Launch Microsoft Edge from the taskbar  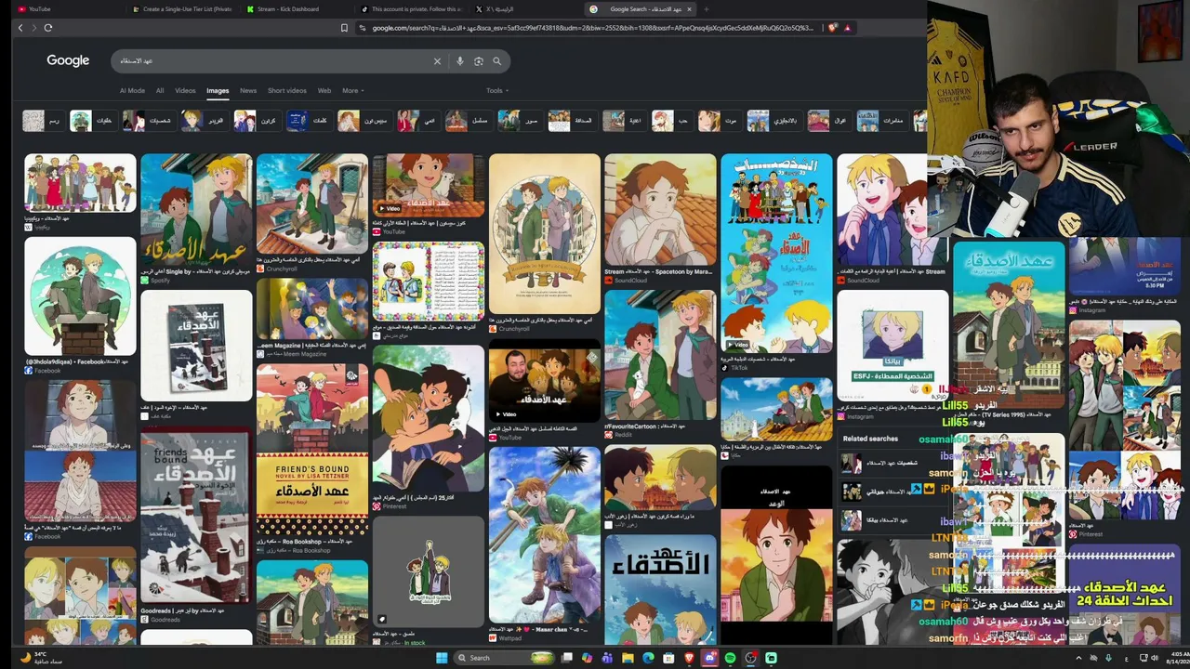coord(648,658)
